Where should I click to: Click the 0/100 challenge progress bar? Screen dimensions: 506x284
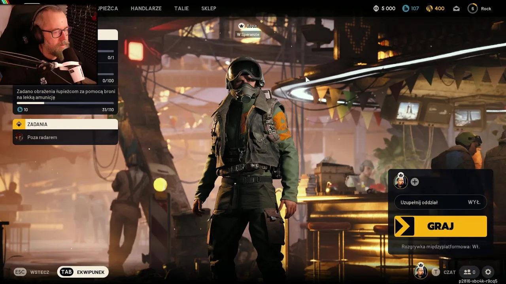point(106,74)
